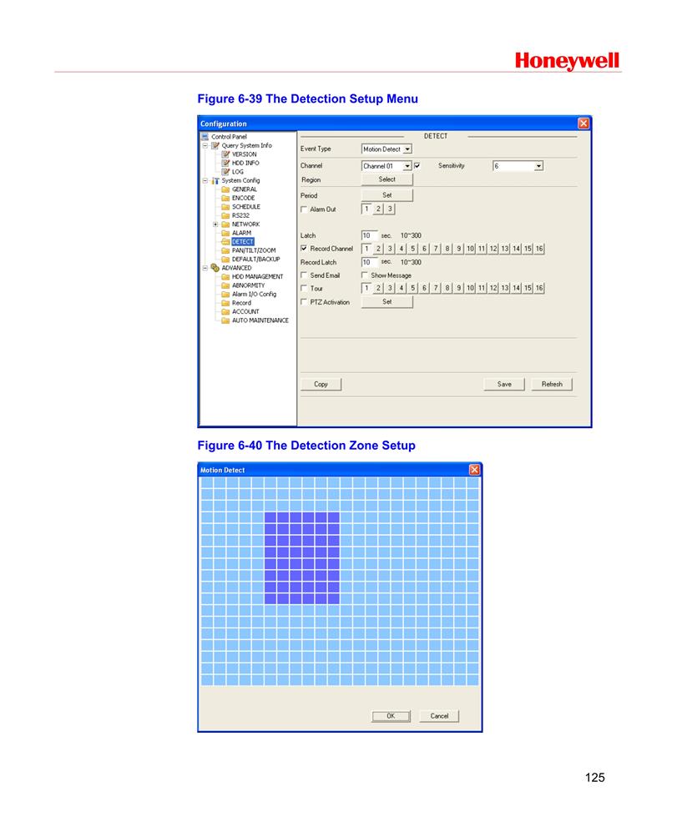This screenshot has height=827, width=682.
Task: Click the AUTO MAINTENANCE folder icon
Action: tap(225, 320)
